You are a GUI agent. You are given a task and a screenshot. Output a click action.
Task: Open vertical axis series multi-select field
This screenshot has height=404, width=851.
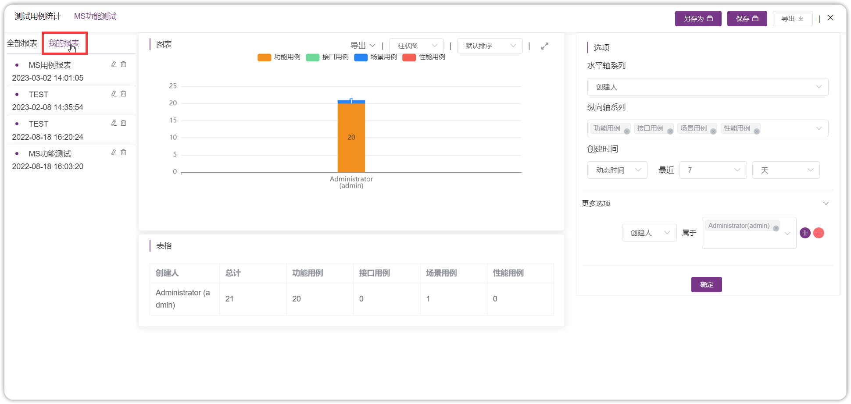coord(708,128)
